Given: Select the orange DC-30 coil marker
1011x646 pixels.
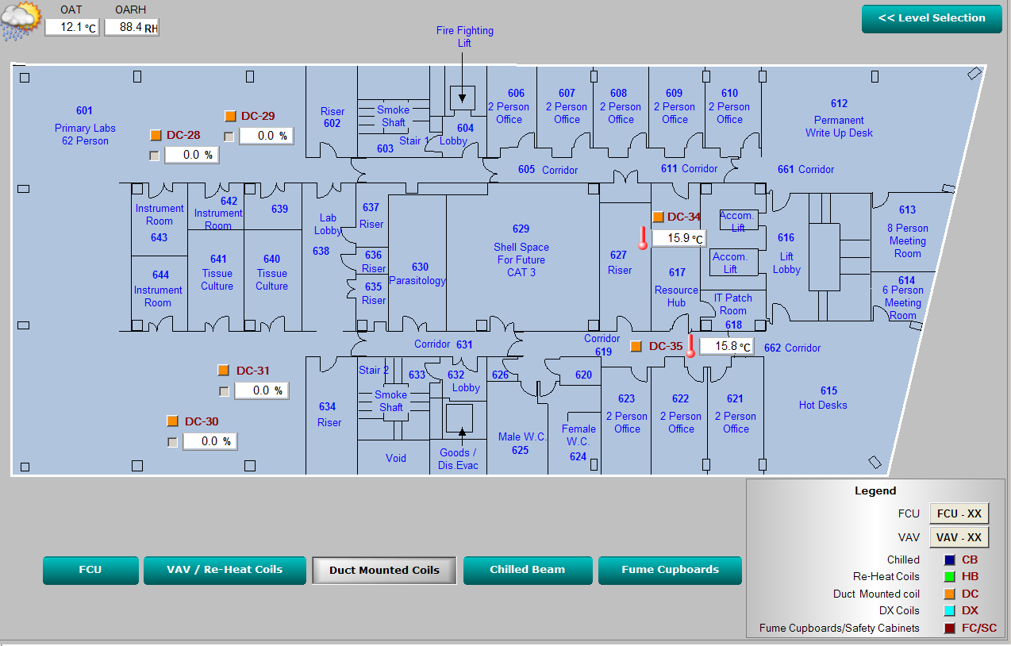Looking at the screenshot, I should pos(172,421).
